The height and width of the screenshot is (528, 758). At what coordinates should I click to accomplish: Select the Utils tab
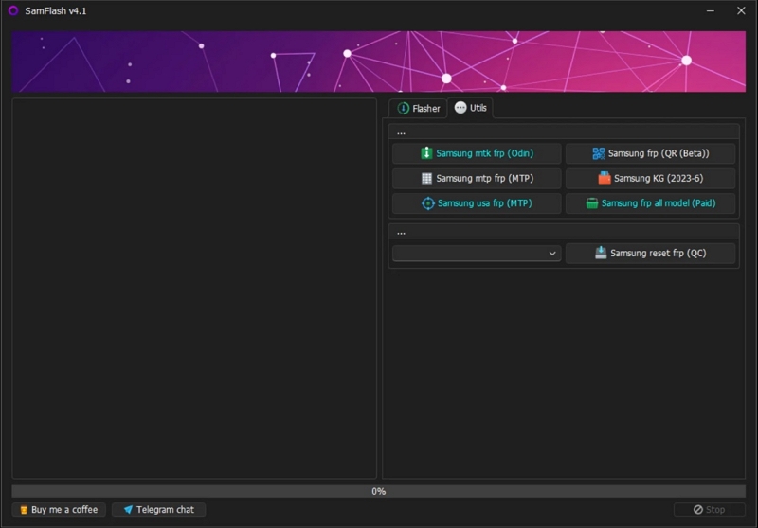coord(470,108)
